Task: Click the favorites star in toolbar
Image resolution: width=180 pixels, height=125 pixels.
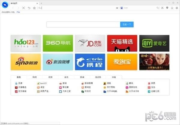Action: 34,8
